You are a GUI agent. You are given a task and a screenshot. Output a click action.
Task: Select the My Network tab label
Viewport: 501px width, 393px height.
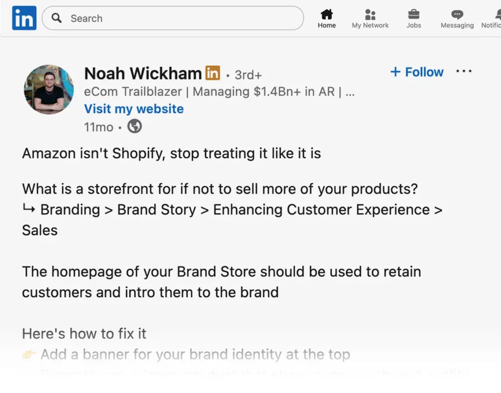370,25
